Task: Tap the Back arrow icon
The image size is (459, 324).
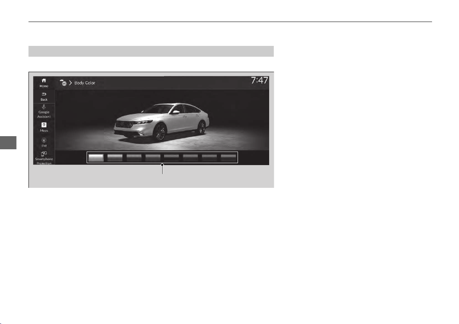Action: tap(44, 94)
